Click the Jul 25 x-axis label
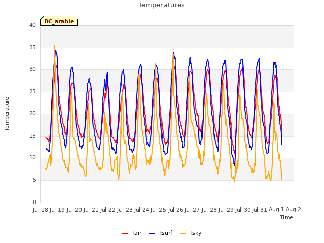Viewport: 324px width, 243px height. click(x=158, y=210)
